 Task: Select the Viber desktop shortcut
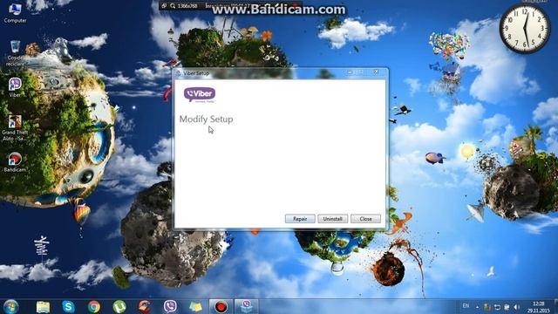[15, 87]
